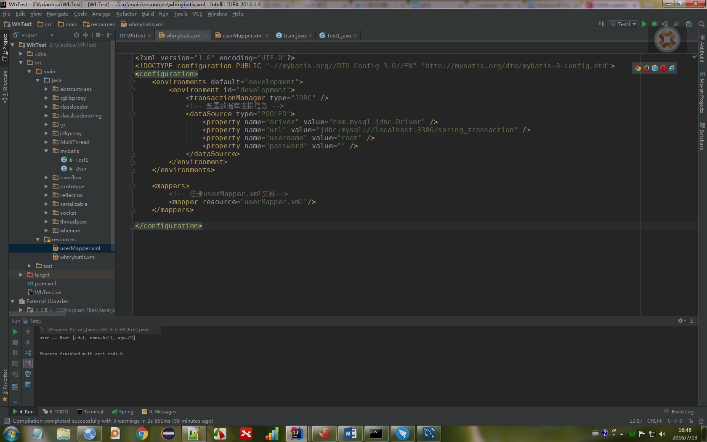Open file preview in Firefox browser icon
Screen dimensions: 707x442
click(x=646, y=68)
